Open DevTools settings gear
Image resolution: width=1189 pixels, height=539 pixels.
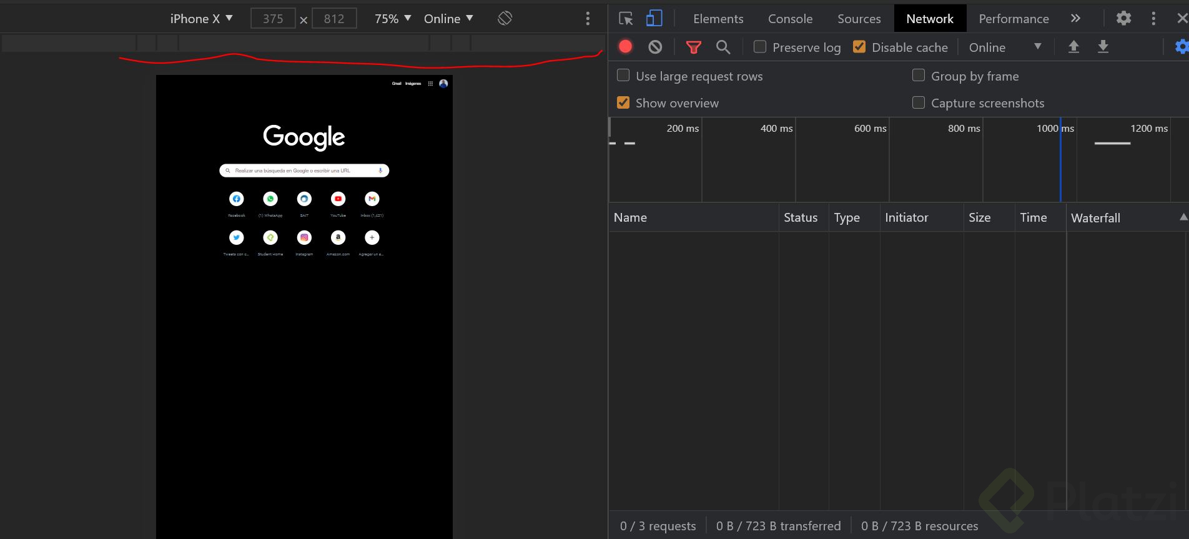coord(1123,19)
